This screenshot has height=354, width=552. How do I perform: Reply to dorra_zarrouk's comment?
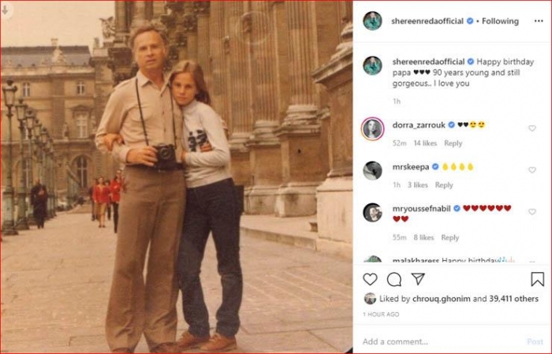pyautogui.click(x=453, y=143)
